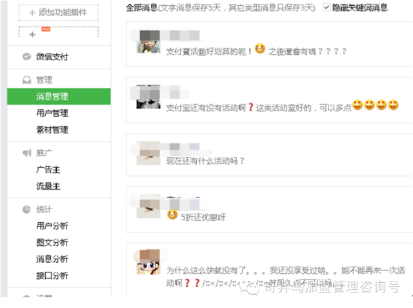413x308 pixels.
Task: Open 消息分析 under 统计
Action: click(52, 259)
